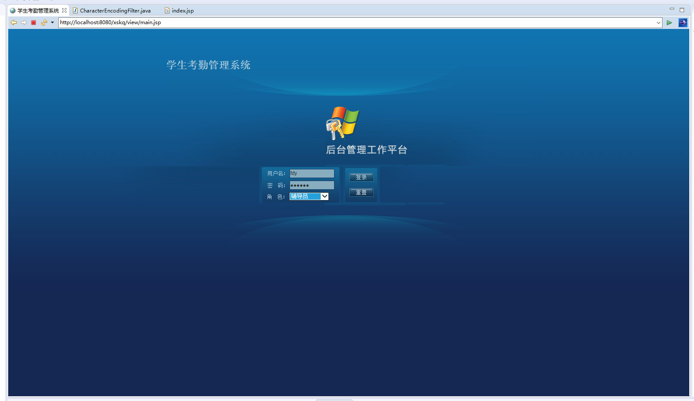Click the 登录 login button

pos(361,177)
